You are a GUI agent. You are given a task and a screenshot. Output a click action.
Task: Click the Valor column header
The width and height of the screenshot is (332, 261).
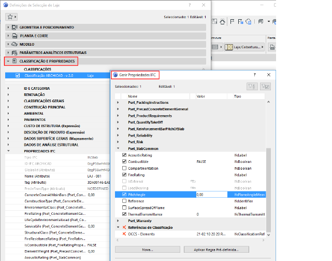tap(211, 97)
